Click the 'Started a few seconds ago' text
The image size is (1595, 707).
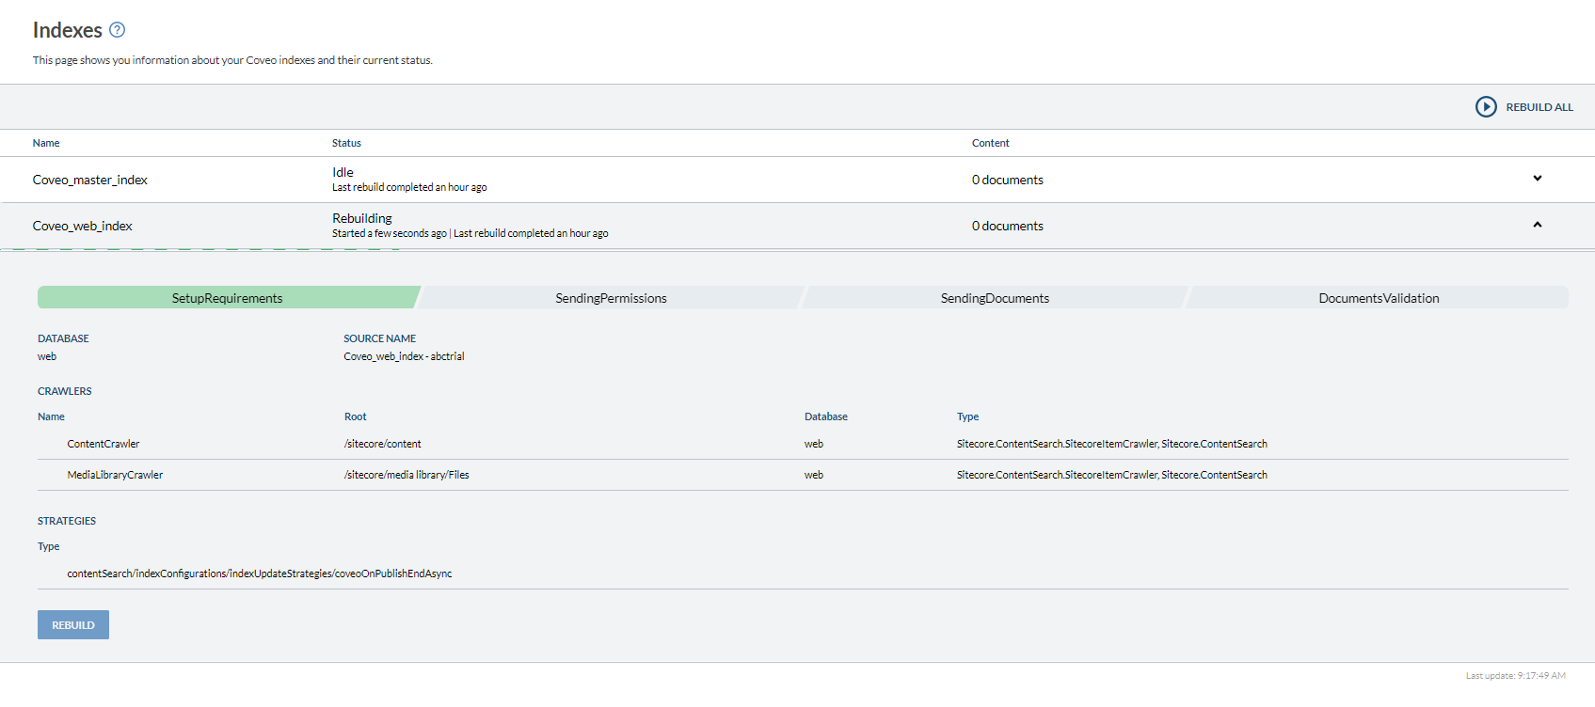click(390, 233)
